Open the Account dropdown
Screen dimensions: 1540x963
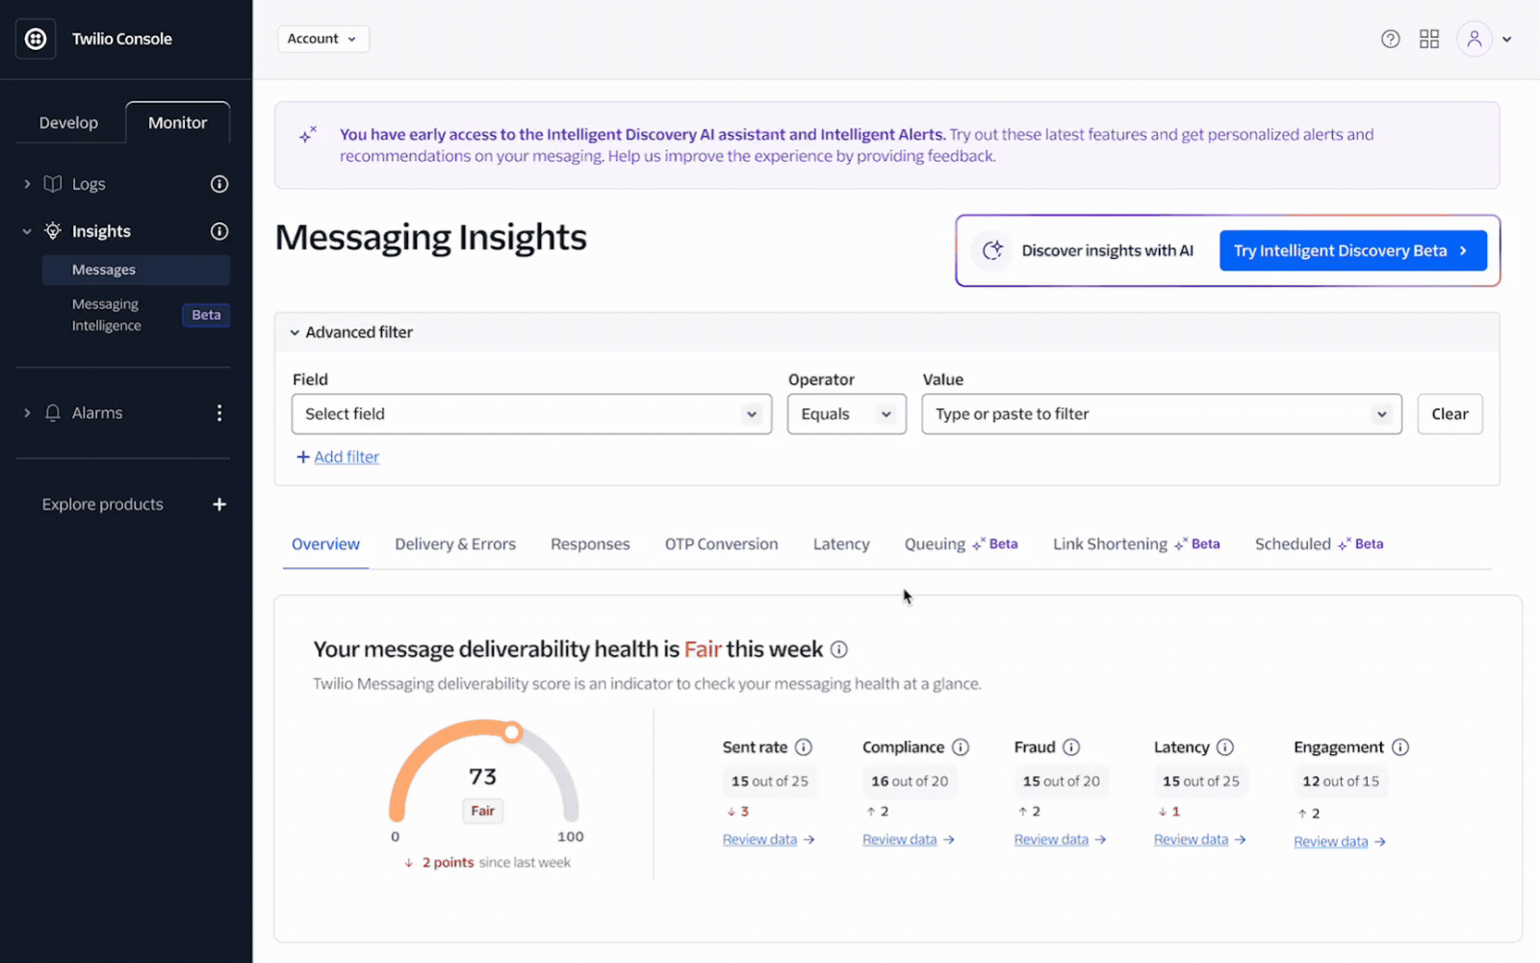323,39
